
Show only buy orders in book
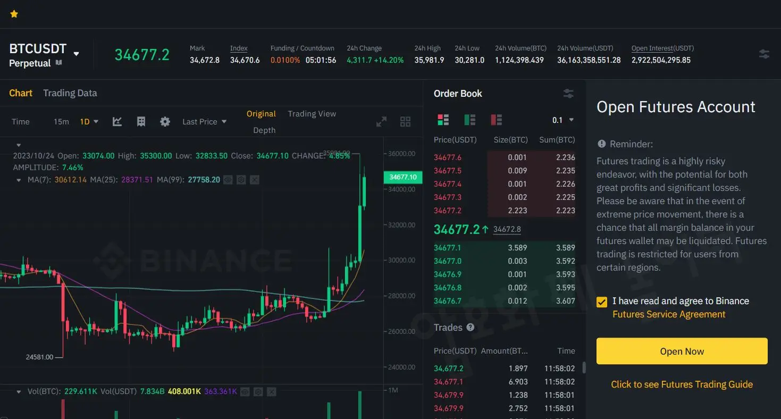pyautogui.click(x=470, y=120)
